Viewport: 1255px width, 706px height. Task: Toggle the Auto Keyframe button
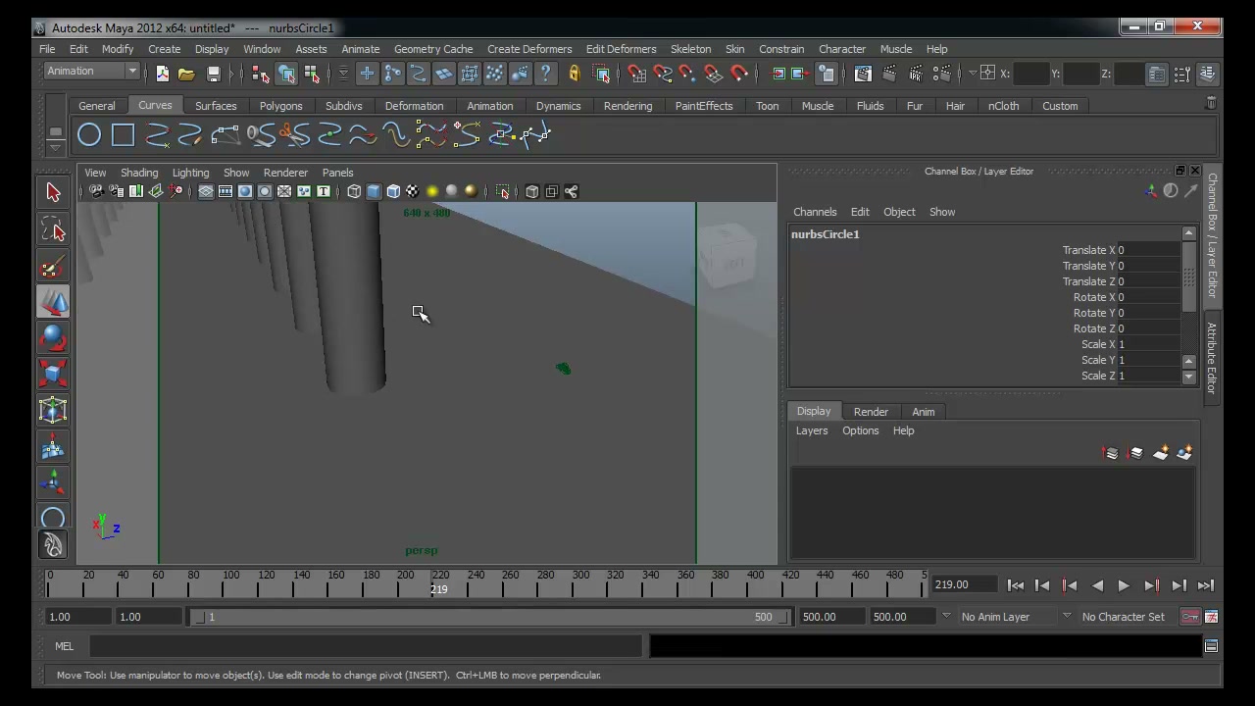point(1189,617)
